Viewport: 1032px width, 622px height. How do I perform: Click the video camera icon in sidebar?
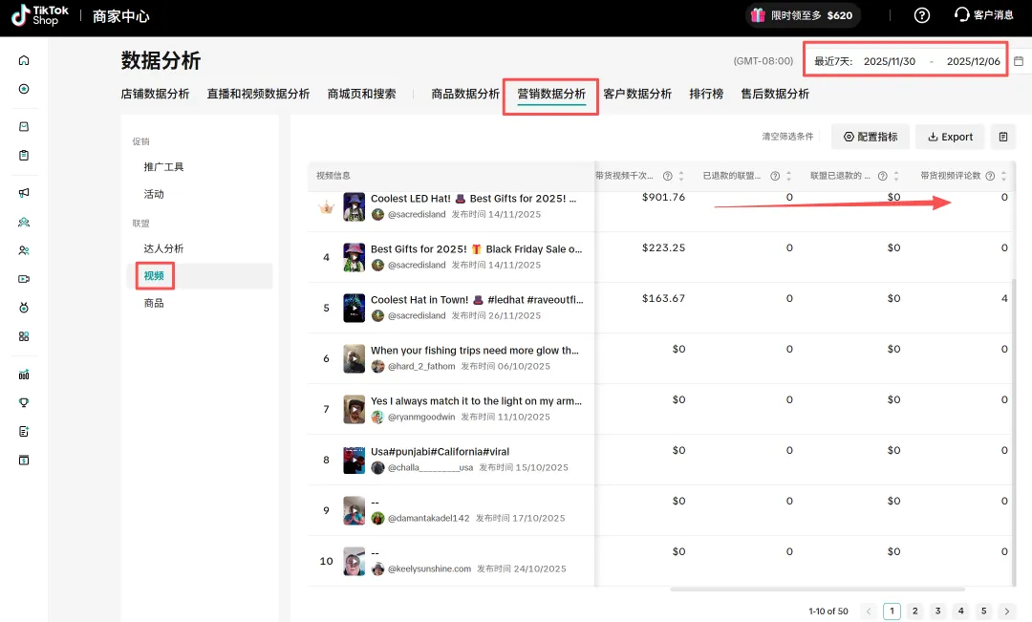24,279
